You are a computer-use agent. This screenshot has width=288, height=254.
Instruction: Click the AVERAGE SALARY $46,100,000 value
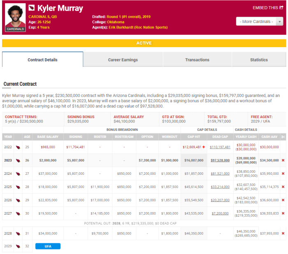coord(124,121)
